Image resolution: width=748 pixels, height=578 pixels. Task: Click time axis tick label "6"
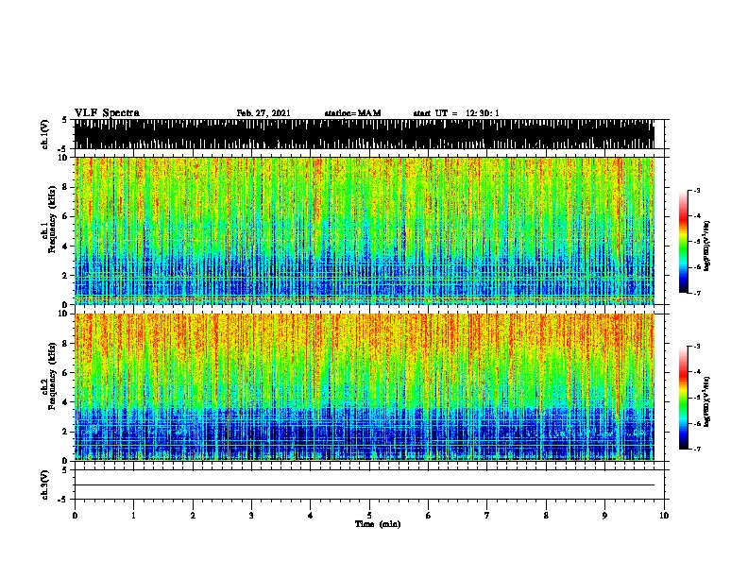pyautogui.click(x=429, y=515)
